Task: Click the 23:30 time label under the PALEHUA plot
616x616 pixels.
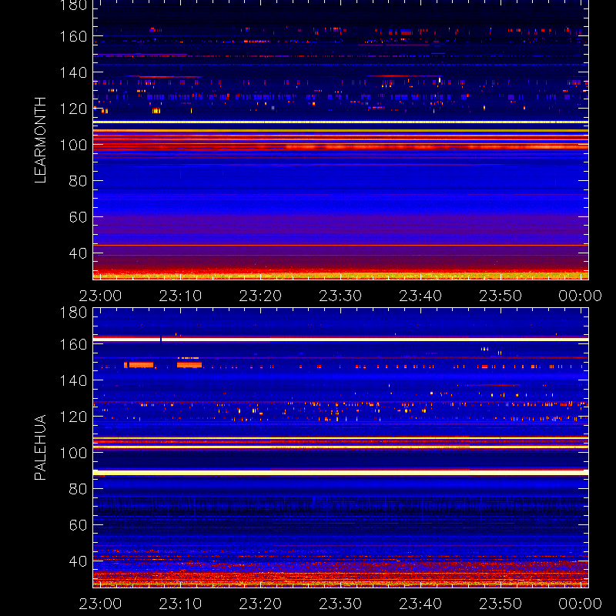Action: pos(340,604)
